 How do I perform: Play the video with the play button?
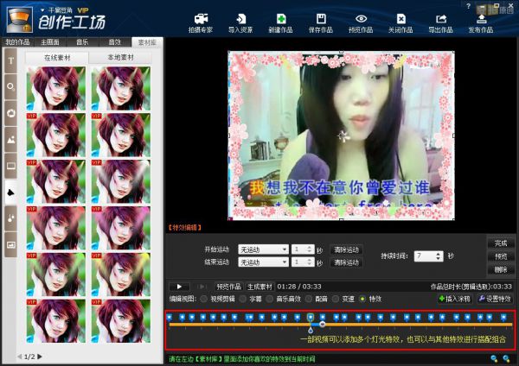(179, 287)
